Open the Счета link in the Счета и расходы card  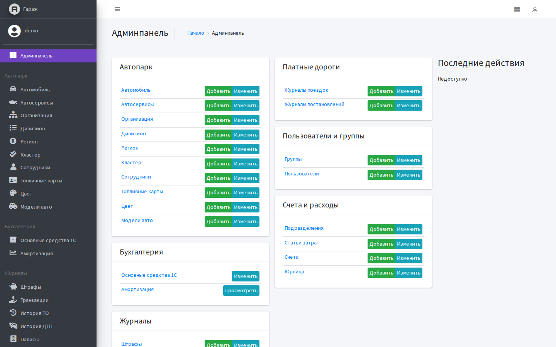pyautogui.click(x=292, y=257)
